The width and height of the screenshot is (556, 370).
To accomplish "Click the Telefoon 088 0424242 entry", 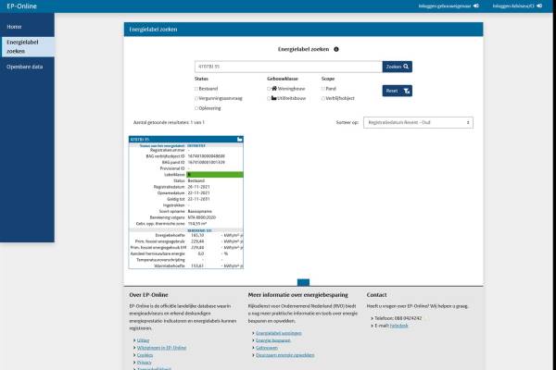I will pyautogui.click(x=398, y=318).
